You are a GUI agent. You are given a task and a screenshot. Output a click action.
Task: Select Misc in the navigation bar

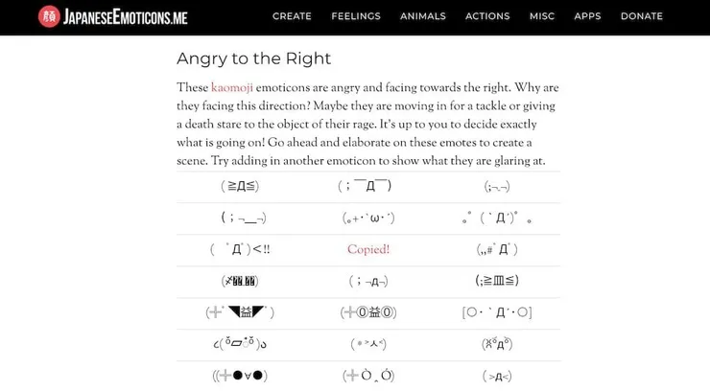coord(542,16)
